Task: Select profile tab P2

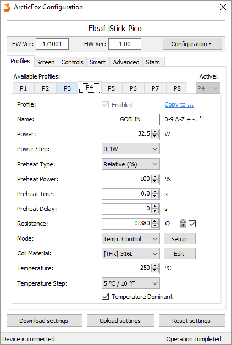Action: click(x=45, y=88)
